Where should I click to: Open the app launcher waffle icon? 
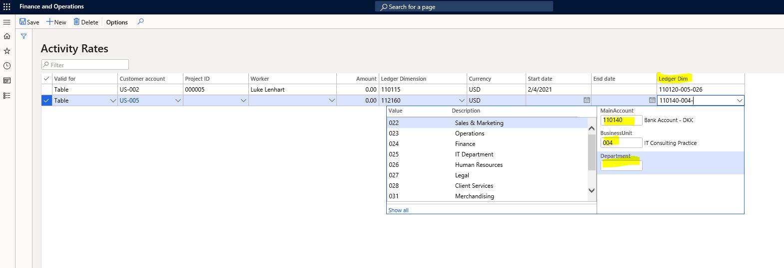pos(7,6)
